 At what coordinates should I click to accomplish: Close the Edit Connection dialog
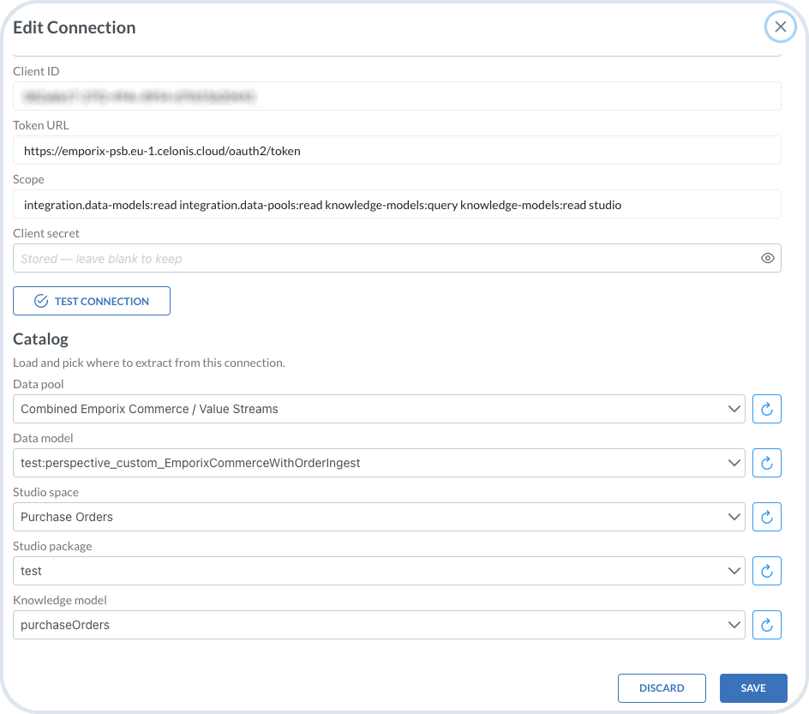pyautogui.click(x=780, y=27)
